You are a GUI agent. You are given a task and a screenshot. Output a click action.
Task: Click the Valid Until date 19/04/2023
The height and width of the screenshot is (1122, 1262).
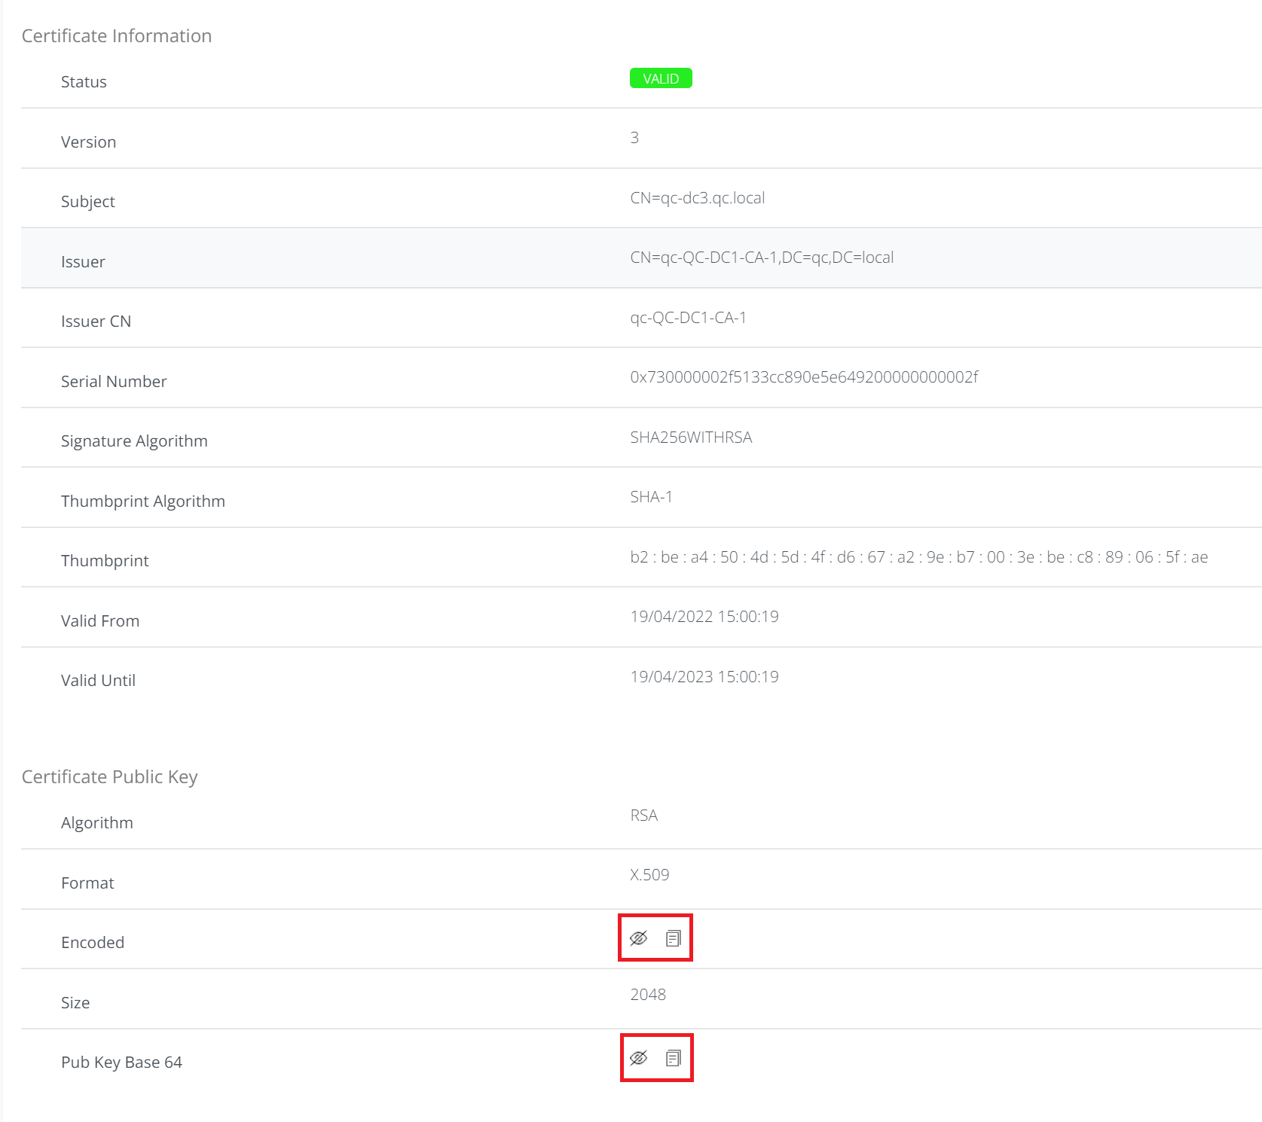(704, 677)
